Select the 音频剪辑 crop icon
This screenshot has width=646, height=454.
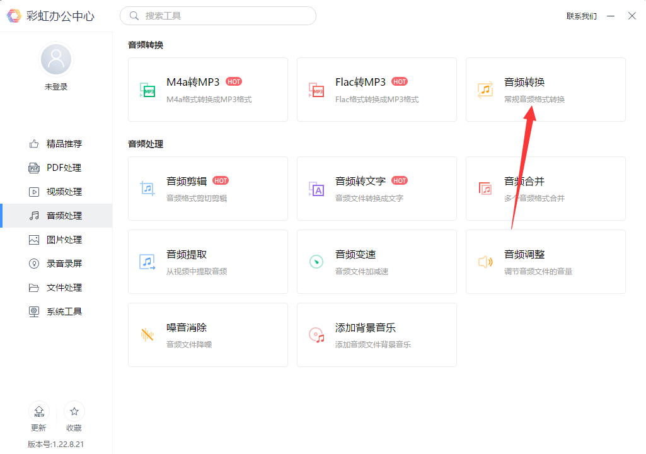147,189
